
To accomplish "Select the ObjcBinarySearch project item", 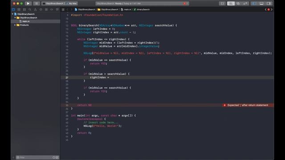I will click(x=24, y=14).
